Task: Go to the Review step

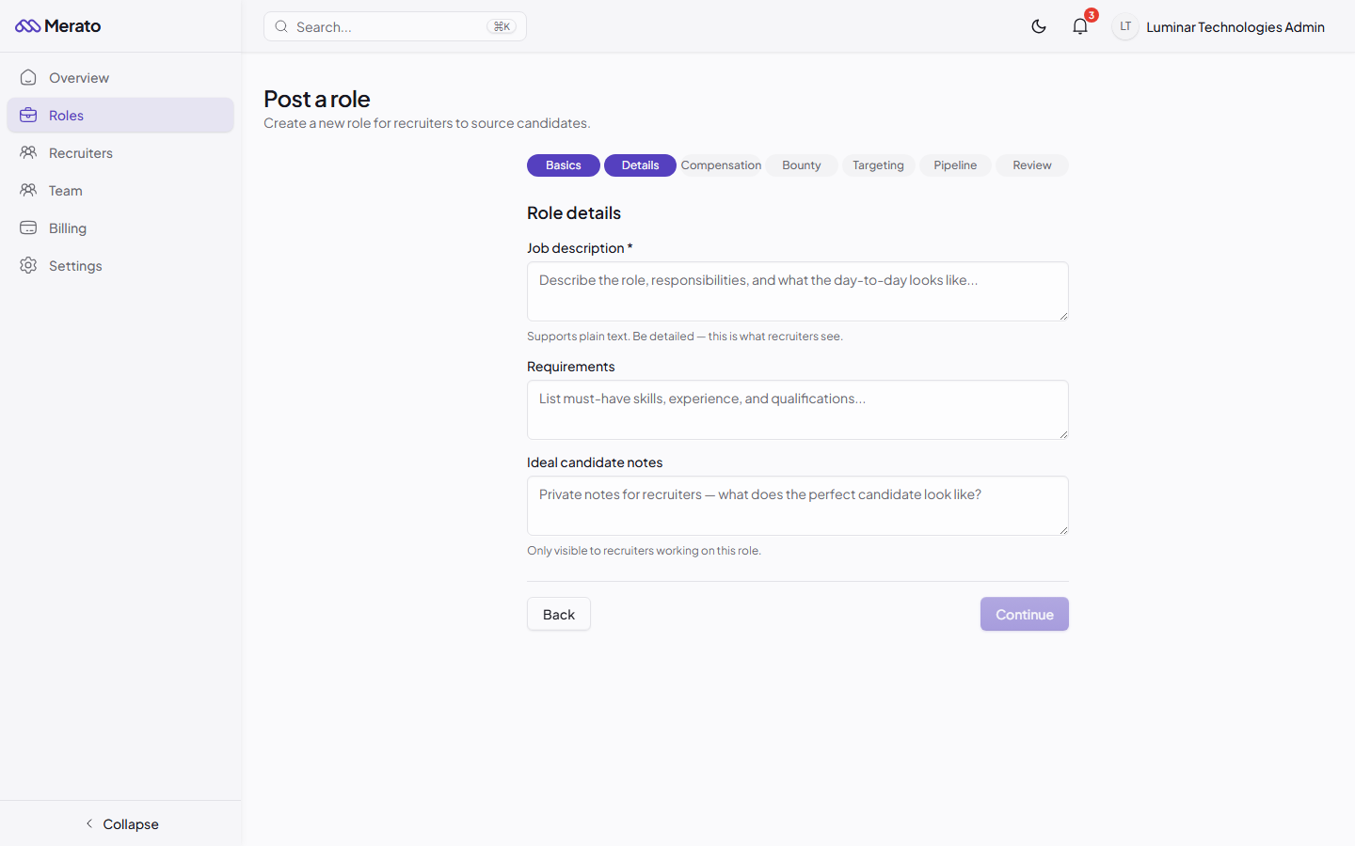Action: coord(1031,164)
